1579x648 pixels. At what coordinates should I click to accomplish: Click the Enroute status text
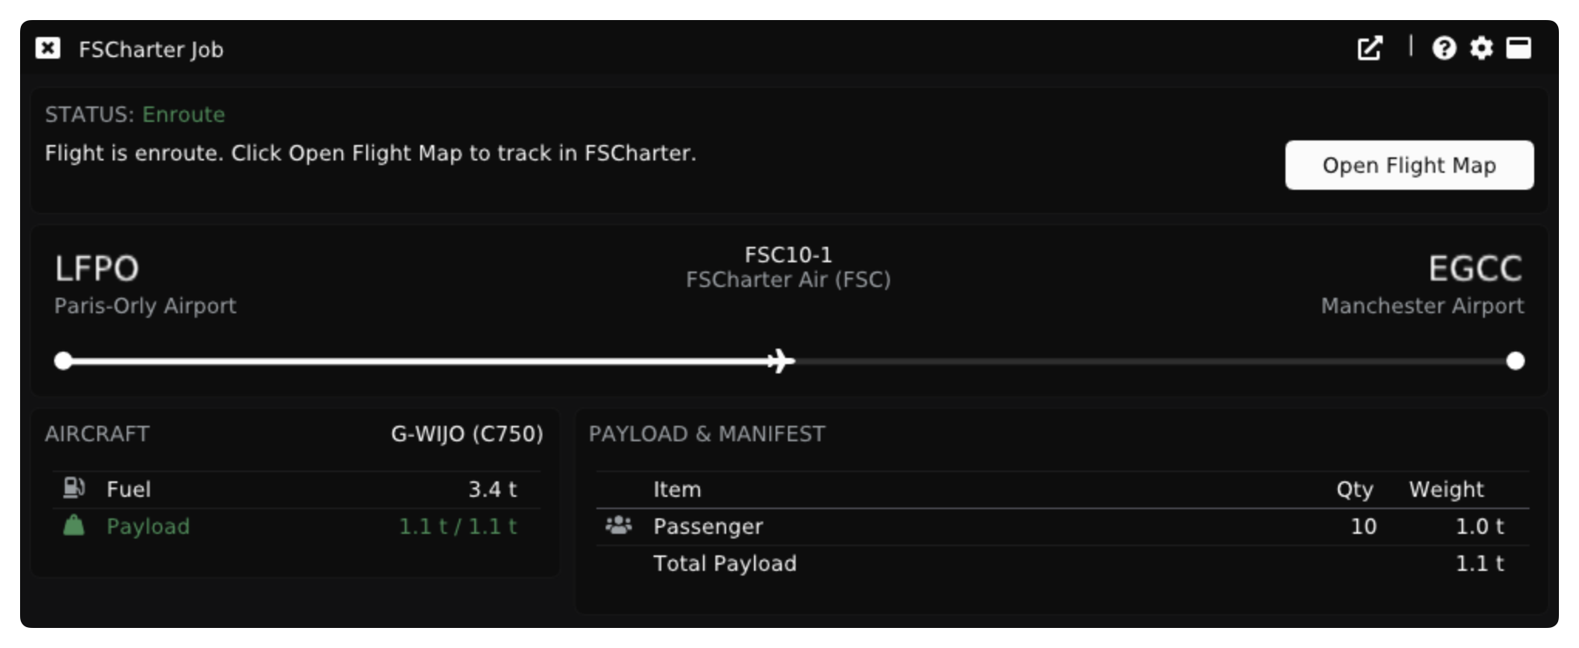point(184,114)
